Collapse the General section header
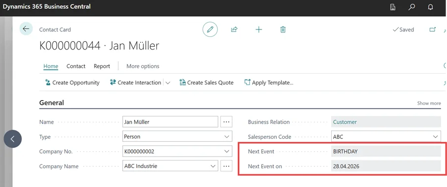This screenshot has width=447, height=187. pyautogui.click(x=52, y=103)
